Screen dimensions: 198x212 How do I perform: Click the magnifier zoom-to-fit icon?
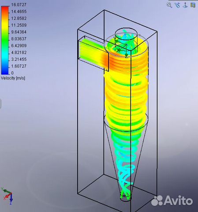pos(169,5)
